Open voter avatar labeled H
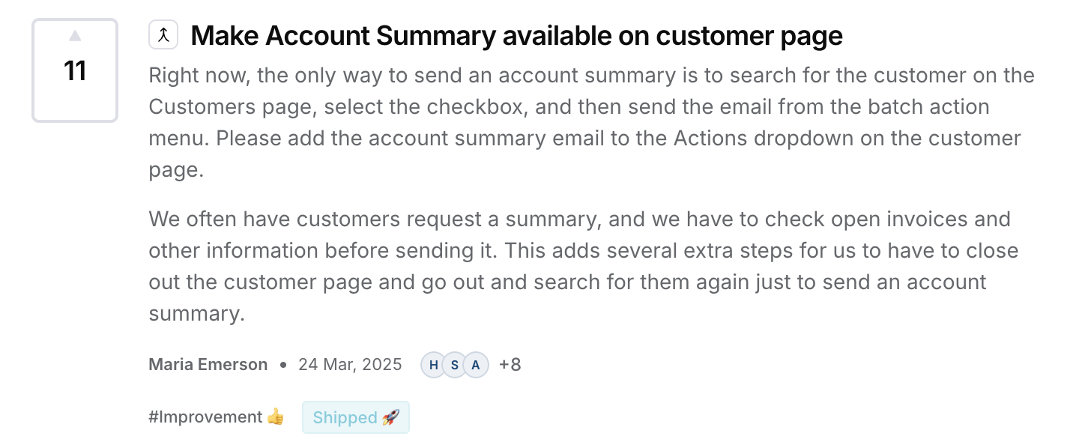This screenshot has height=445, width=1082. click(434, 366)
